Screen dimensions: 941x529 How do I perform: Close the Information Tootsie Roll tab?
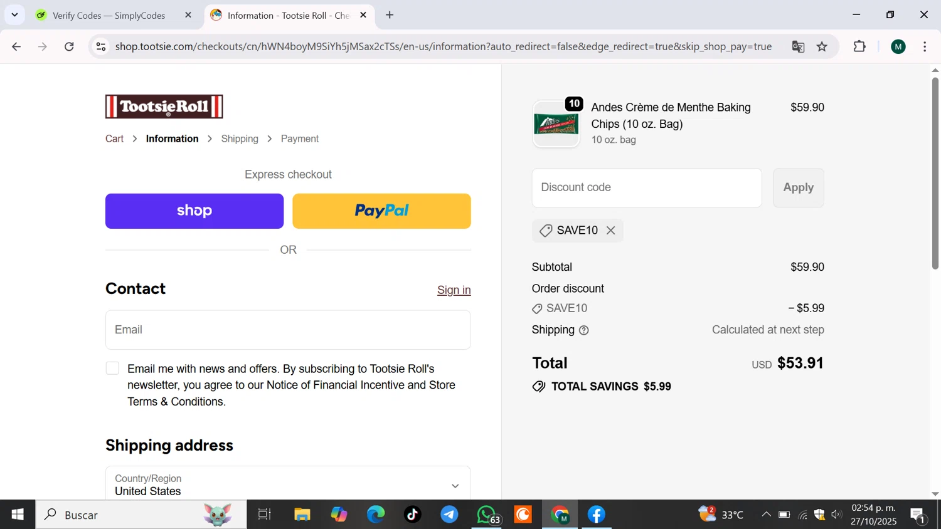pos(363,15)
